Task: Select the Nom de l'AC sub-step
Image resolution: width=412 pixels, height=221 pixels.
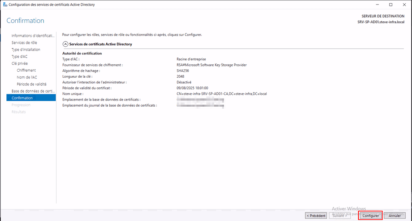Action: point(27,77)
